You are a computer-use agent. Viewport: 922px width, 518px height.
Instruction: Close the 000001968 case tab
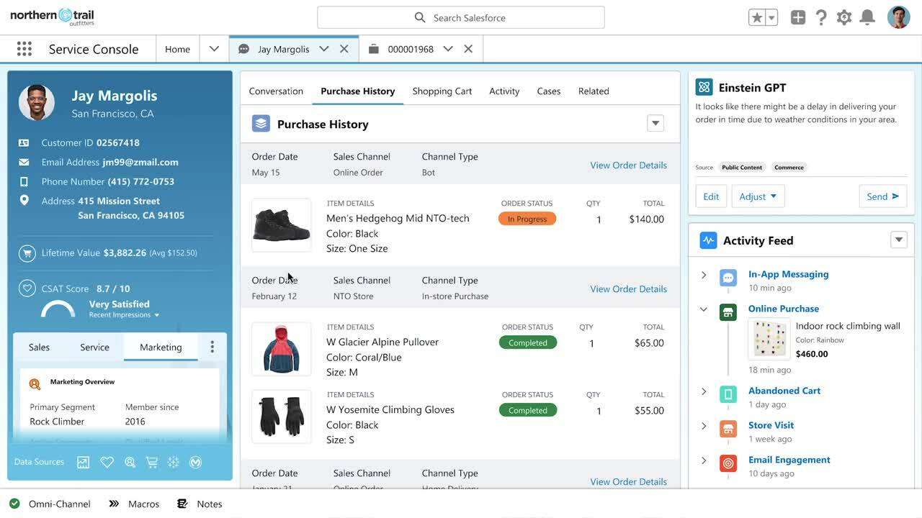pos(468,49)
